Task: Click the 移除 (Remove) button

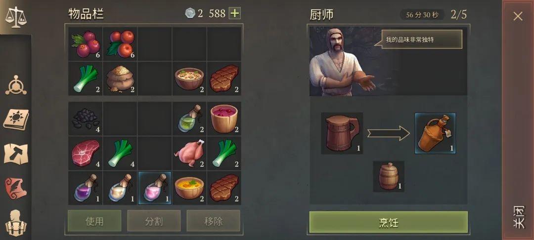Action: [213, 221]
